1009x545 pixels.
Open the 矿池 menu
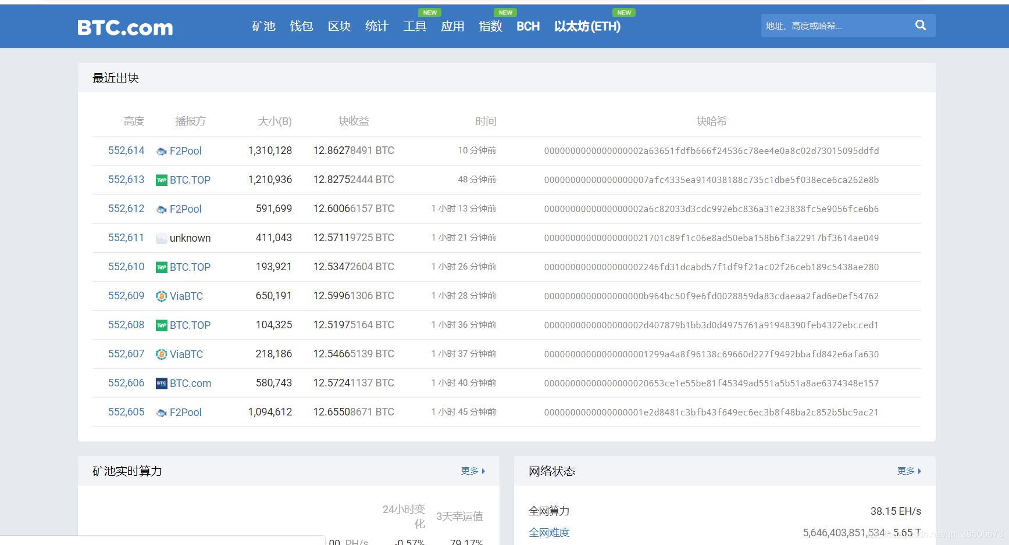[263, 26]
